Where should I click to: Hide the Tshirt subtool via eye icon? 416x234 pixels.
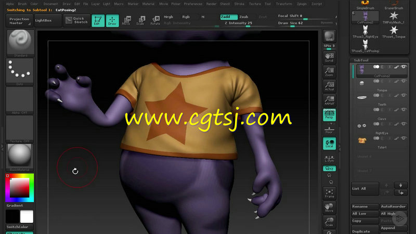click(x=404, y=138)
